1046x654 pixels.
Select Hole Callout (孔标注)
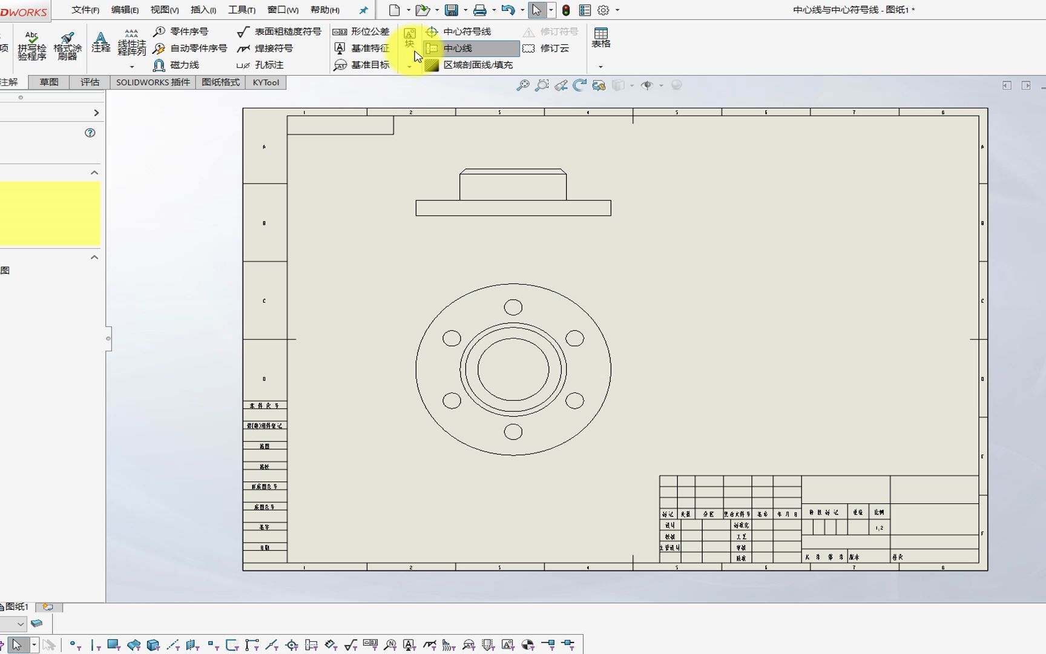(x=260, y=65)
